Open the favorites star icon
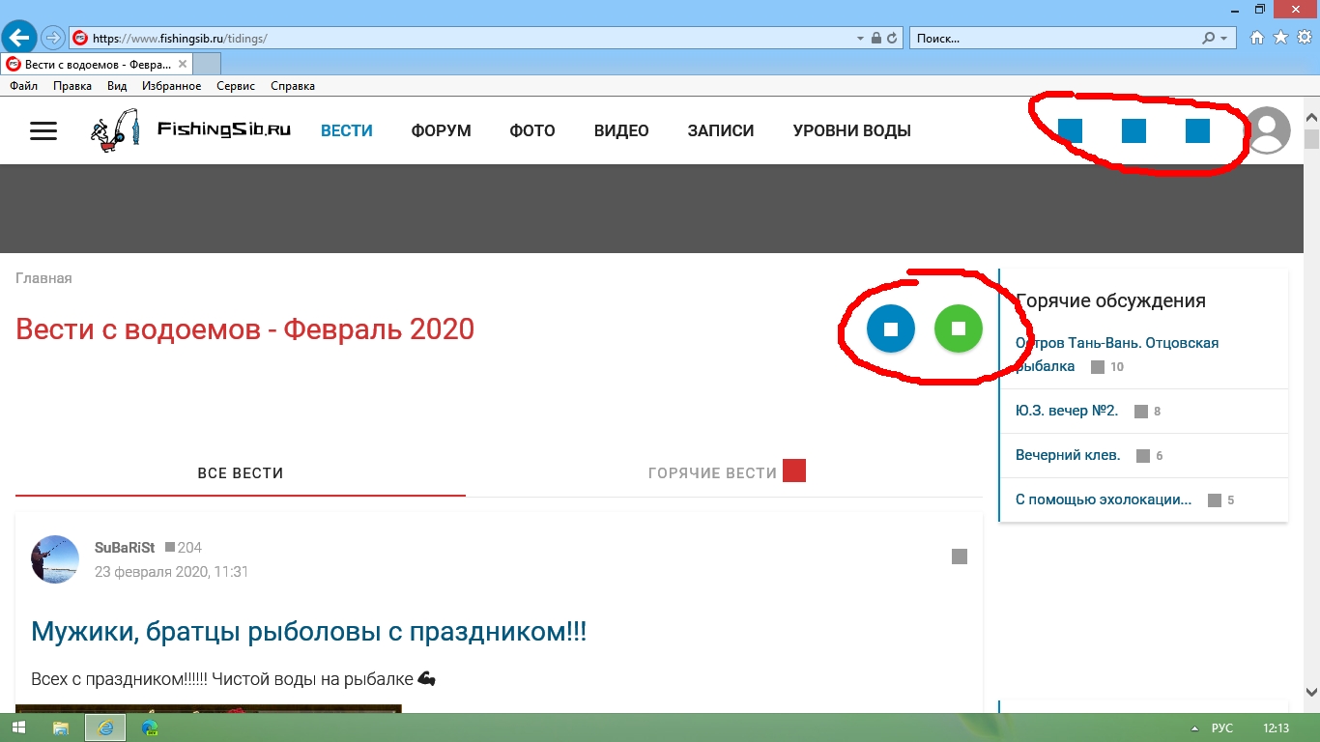The image size is (1320, 742). point(1280,39)
